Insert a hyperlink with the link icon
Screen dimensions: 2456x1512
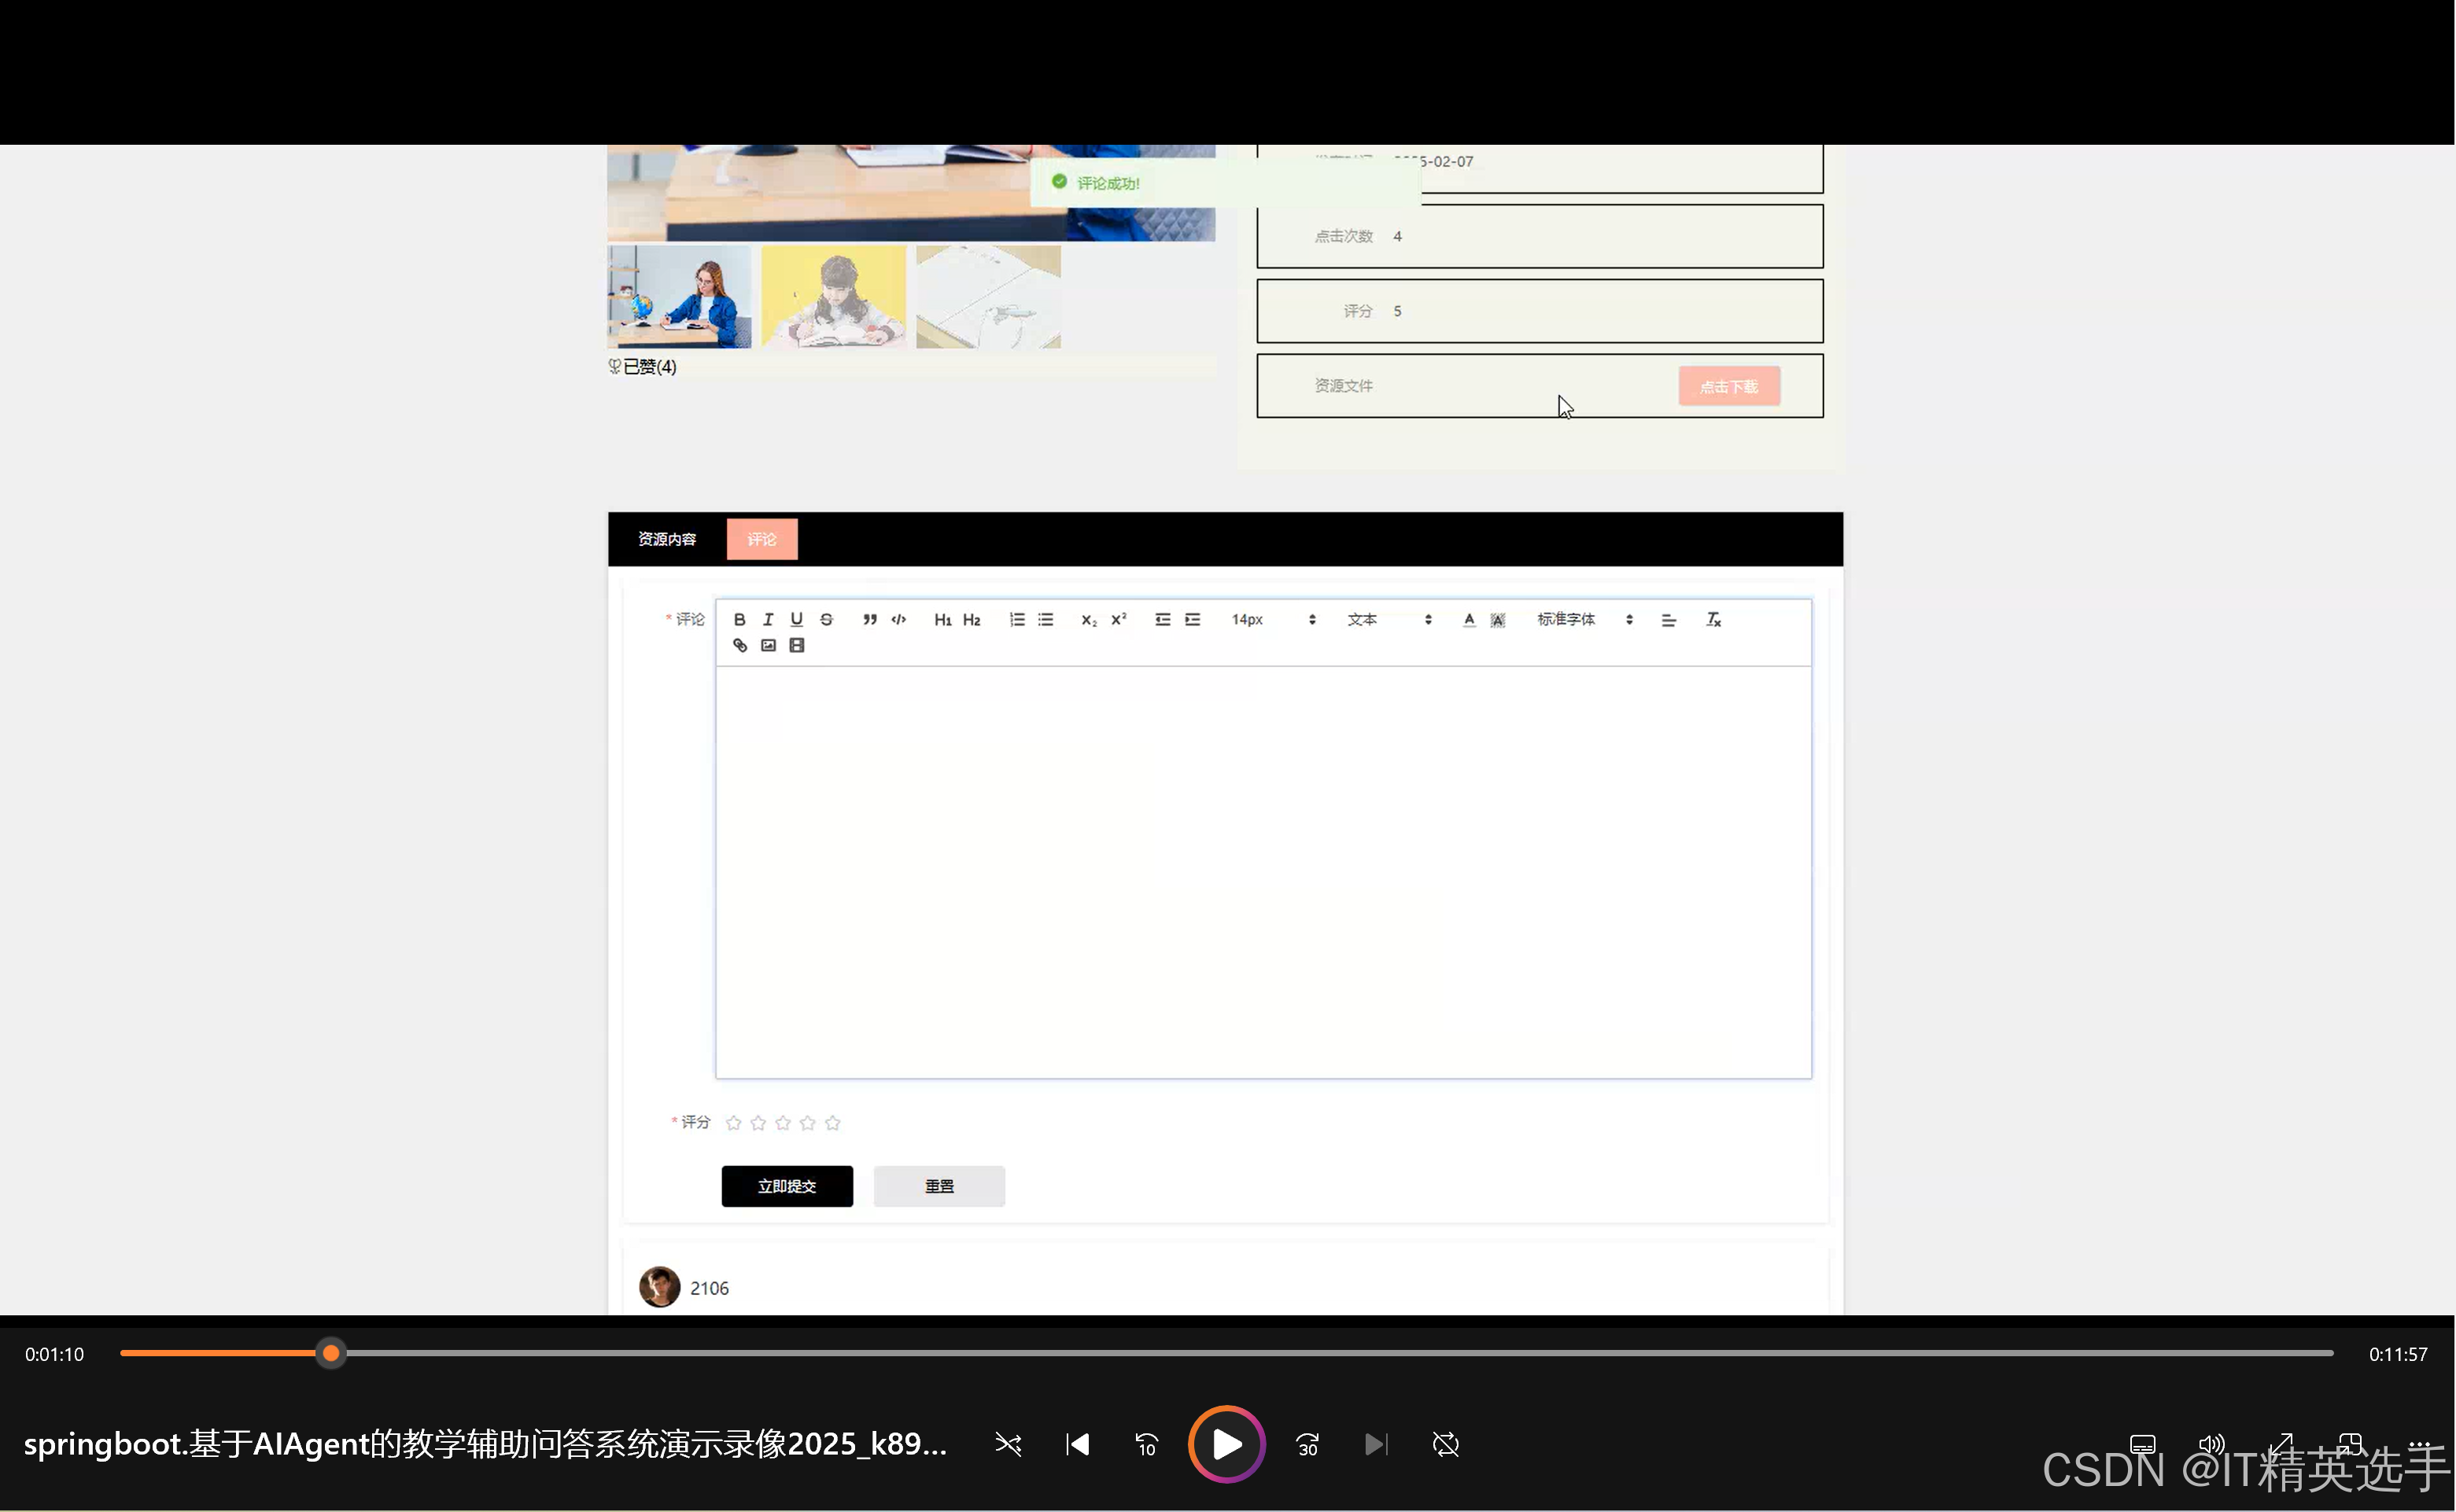tap(740, 646)
